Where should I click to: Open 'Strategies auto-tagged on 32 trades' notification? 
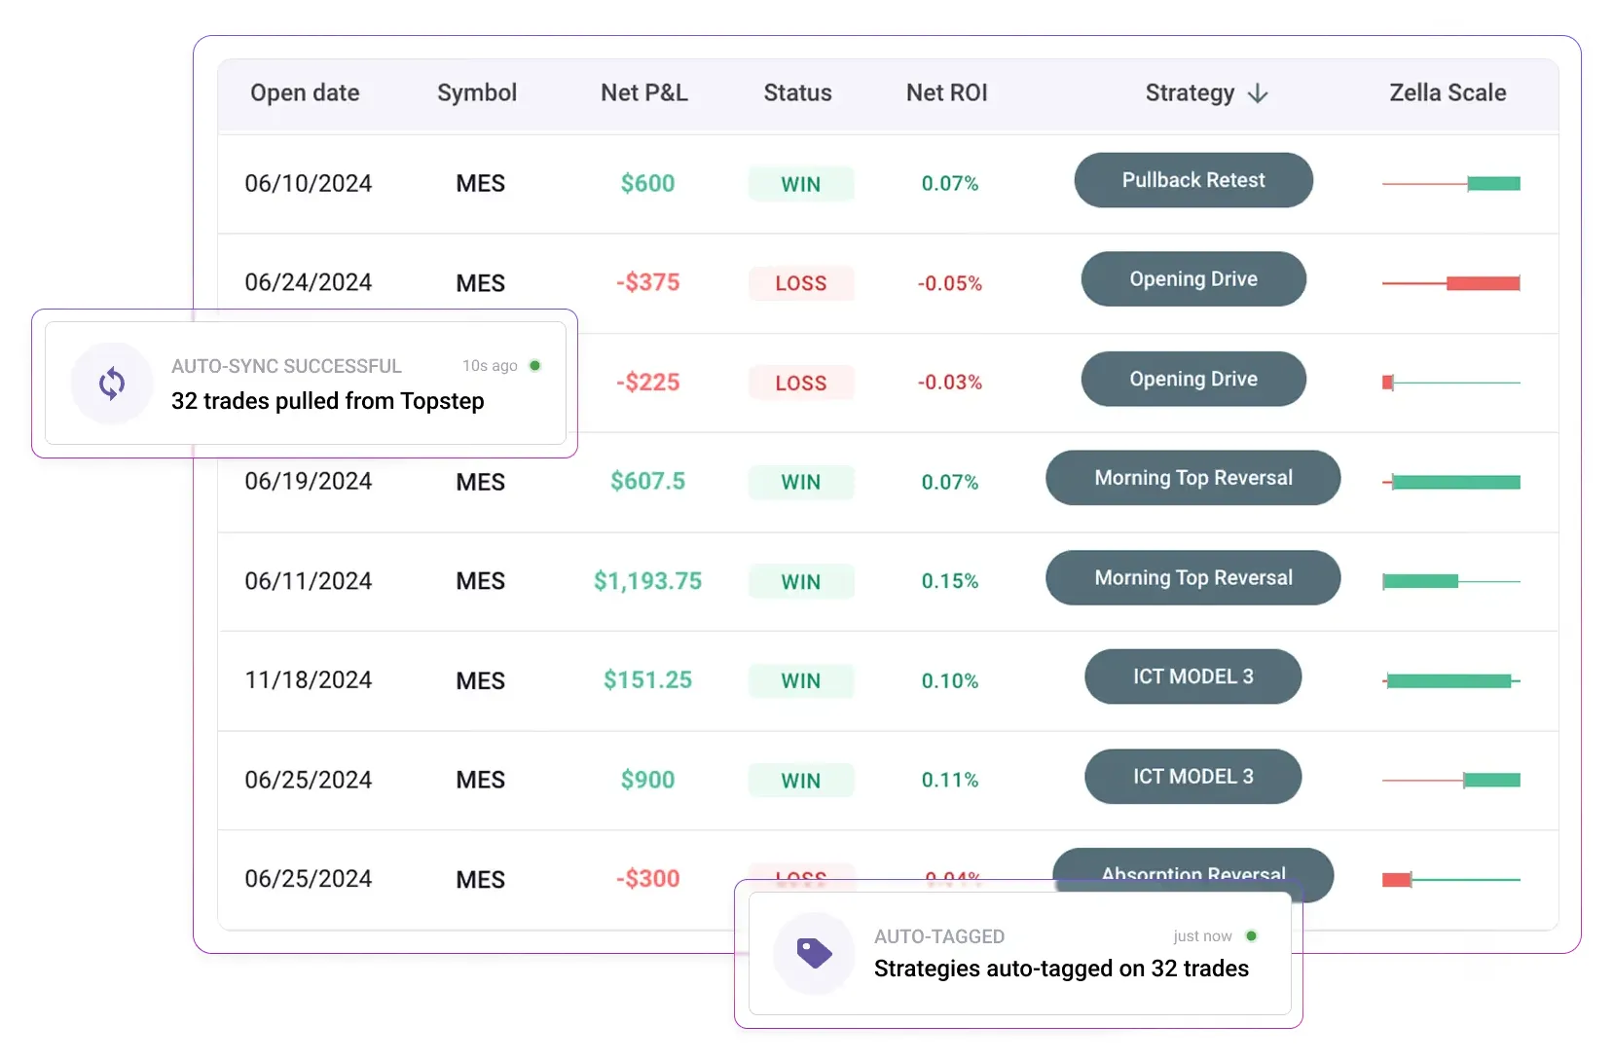1019,953
